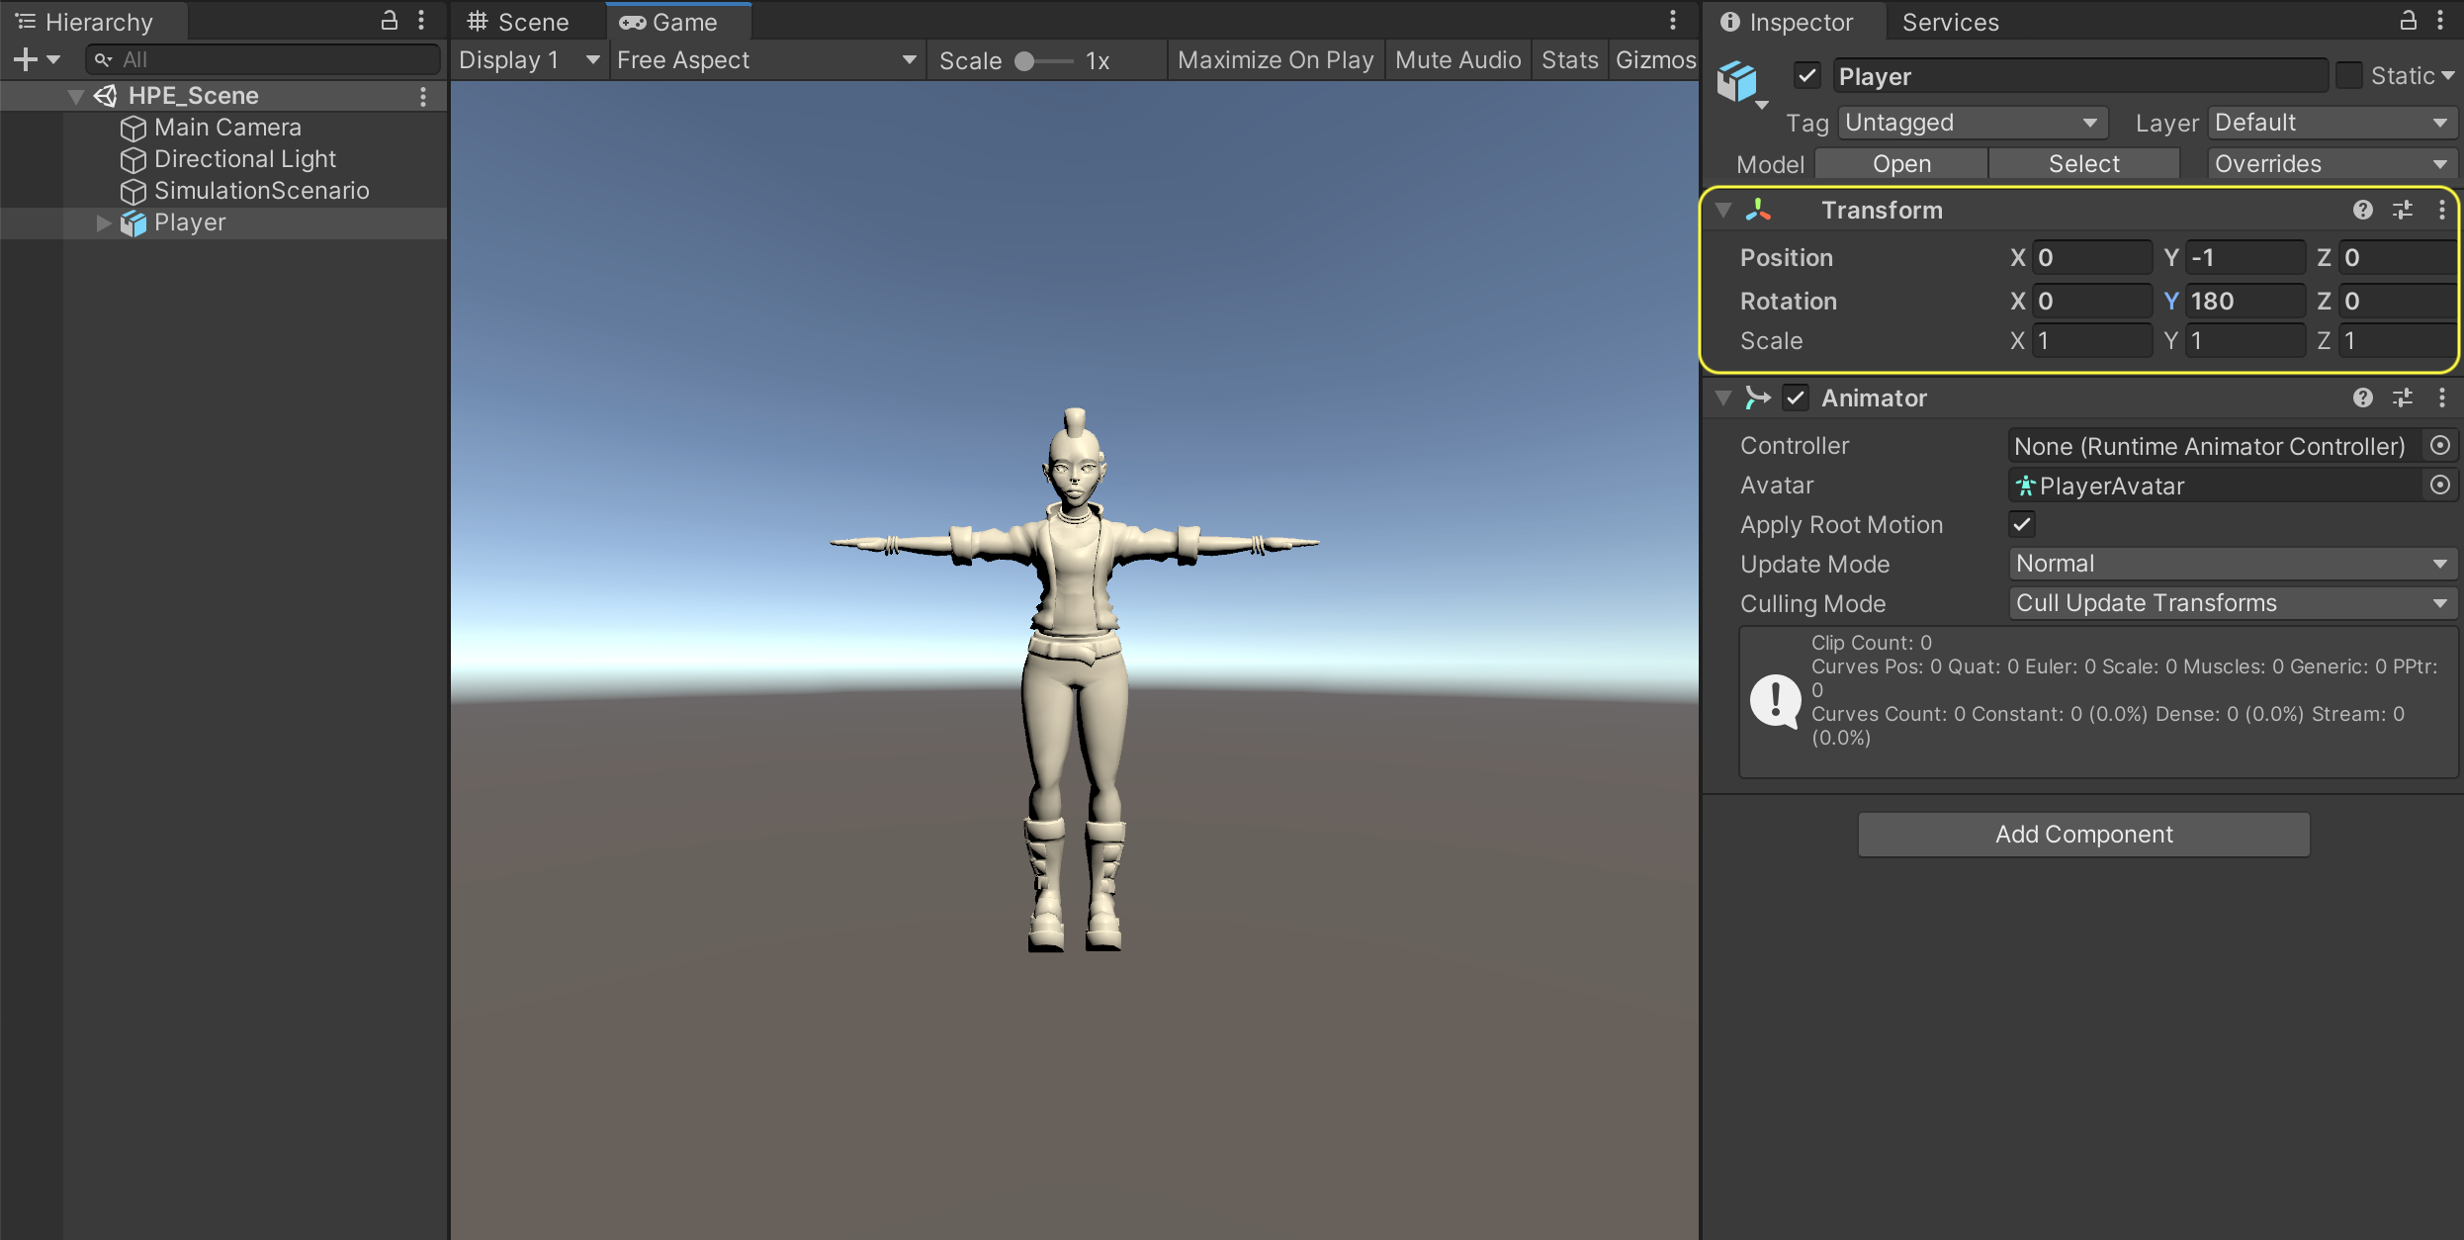2464x1240 pixels.
Task: Click Controller object picker circle icon
Action: [x=2439, y=446]
